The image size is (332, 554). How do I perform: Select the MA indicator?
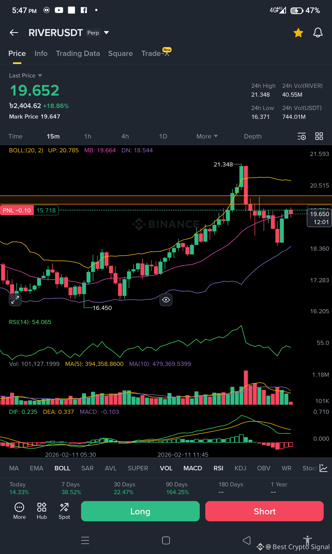pyautogui.click(x=14, y=468)
